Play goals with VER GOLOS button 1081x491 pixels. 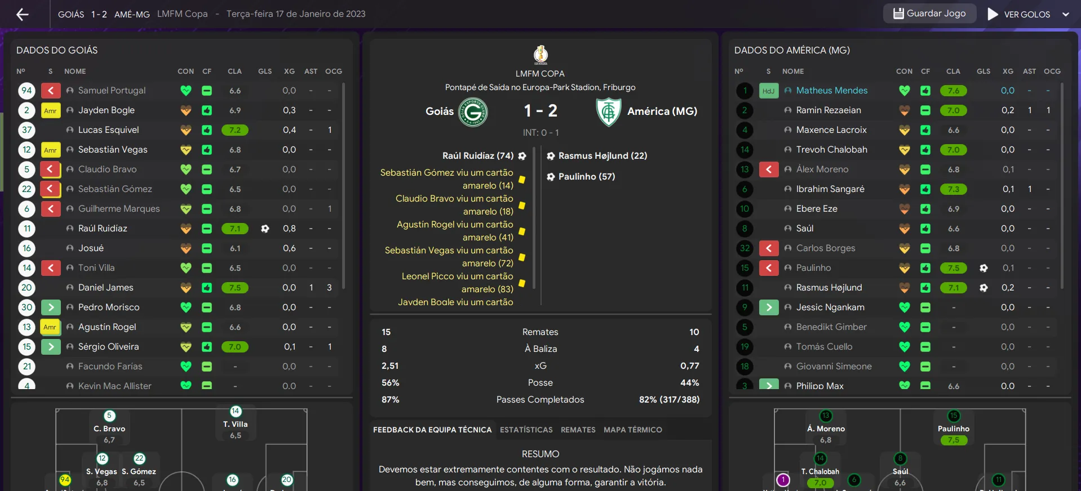point(1019,14)
